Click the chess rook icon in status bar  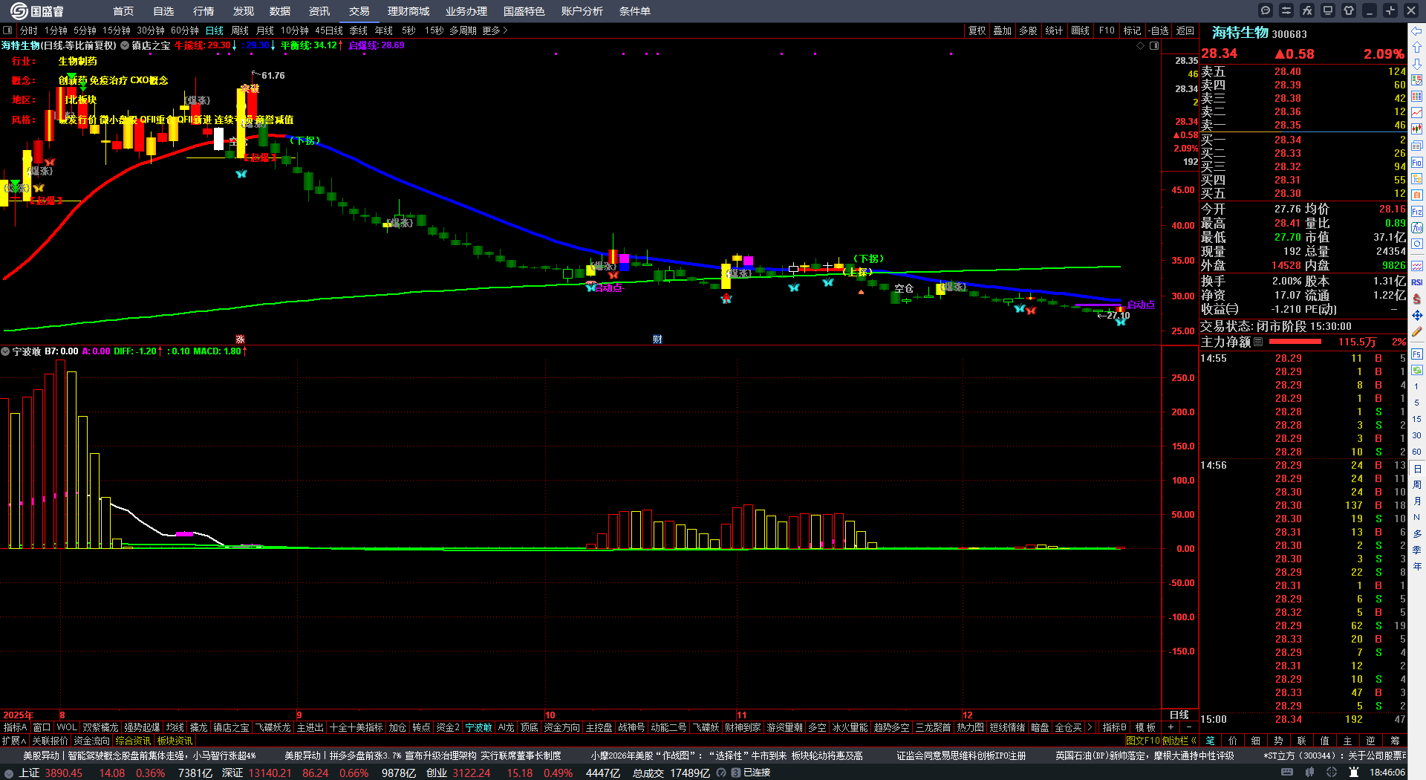coord(1354,773)
